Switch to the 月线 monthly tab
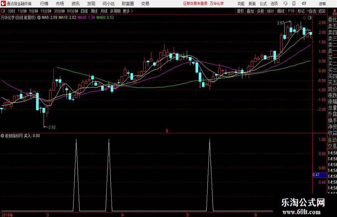The height and width of the screenshot is (217, 337). (x=104, y=11)
